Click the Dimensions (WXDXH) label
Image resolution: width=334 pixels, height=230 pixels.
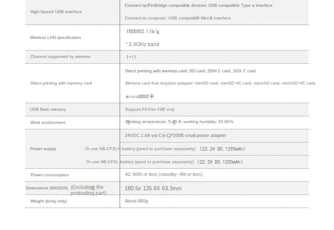pyautogui.click(x=47, y=188)
